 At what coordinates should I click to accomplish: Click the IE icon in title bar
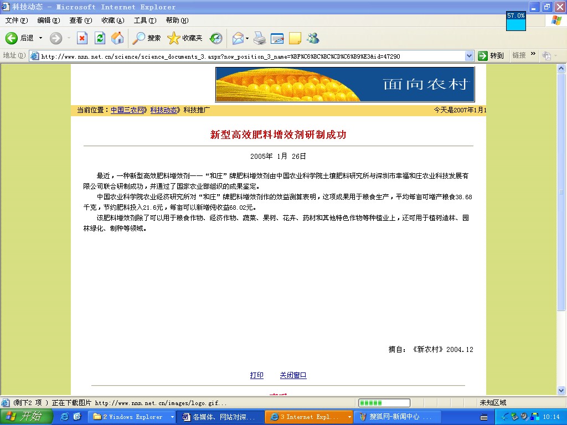[x=6, y=7]
